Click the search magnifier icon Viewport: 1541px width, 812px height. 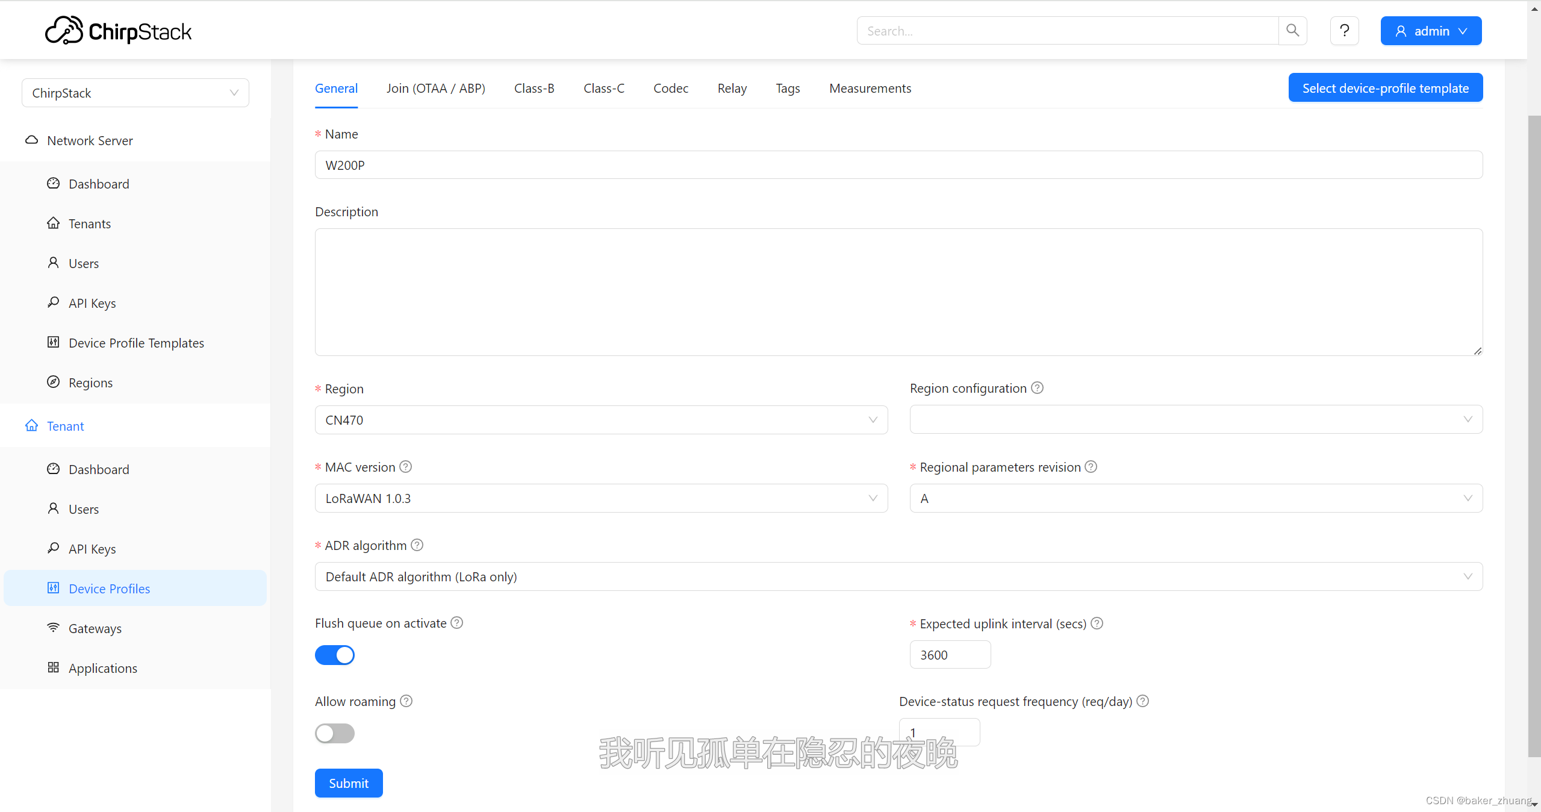point(1292,30)
